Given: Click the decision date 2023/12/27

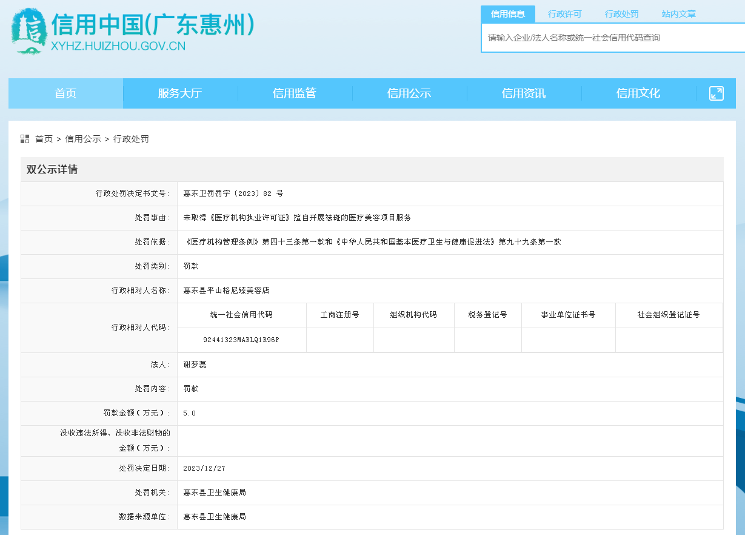Looking at the screenshot, I should (204, 469).
